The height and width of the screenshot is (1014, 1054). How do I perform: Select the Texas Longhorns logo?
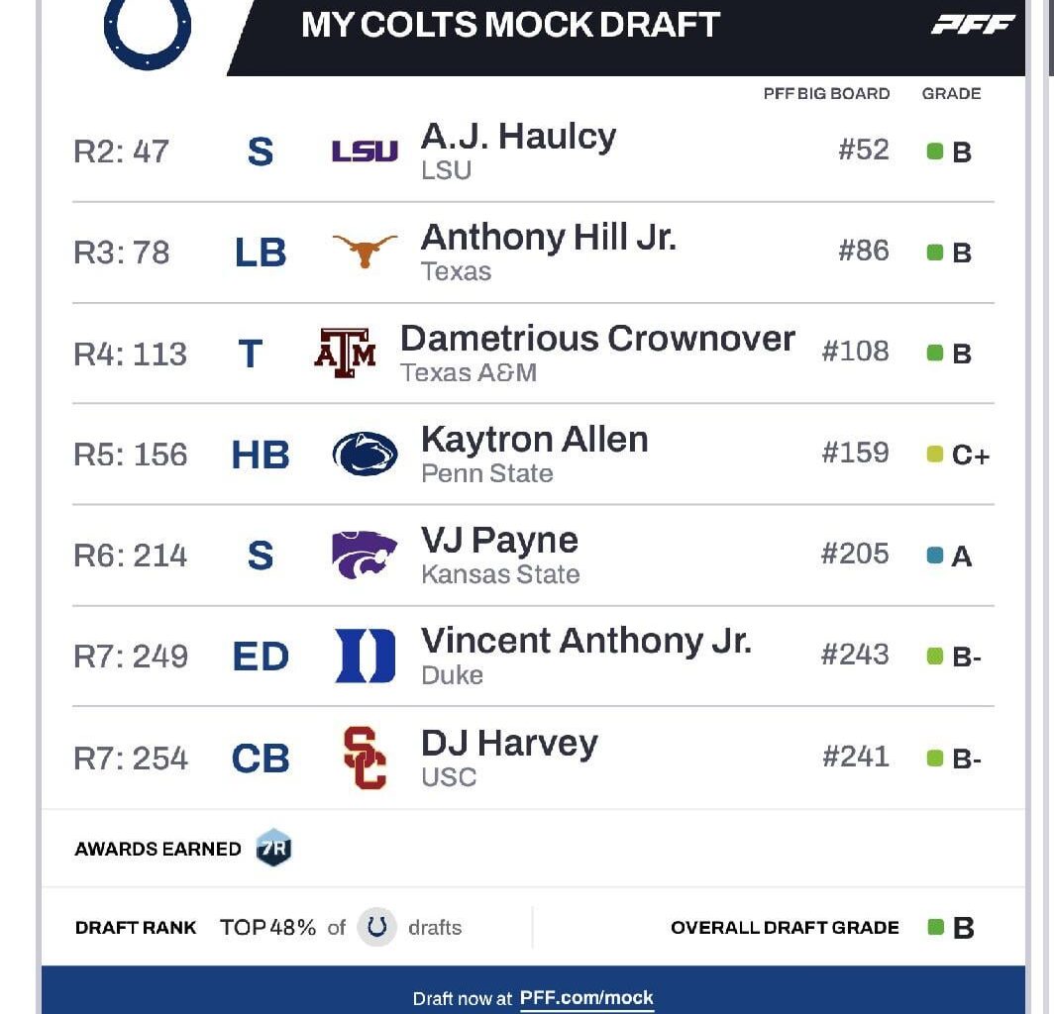tap(365, 251)
